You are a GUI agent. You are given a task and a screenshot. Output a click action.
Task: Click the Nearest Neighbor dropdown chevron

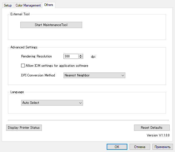click(123, 75)
